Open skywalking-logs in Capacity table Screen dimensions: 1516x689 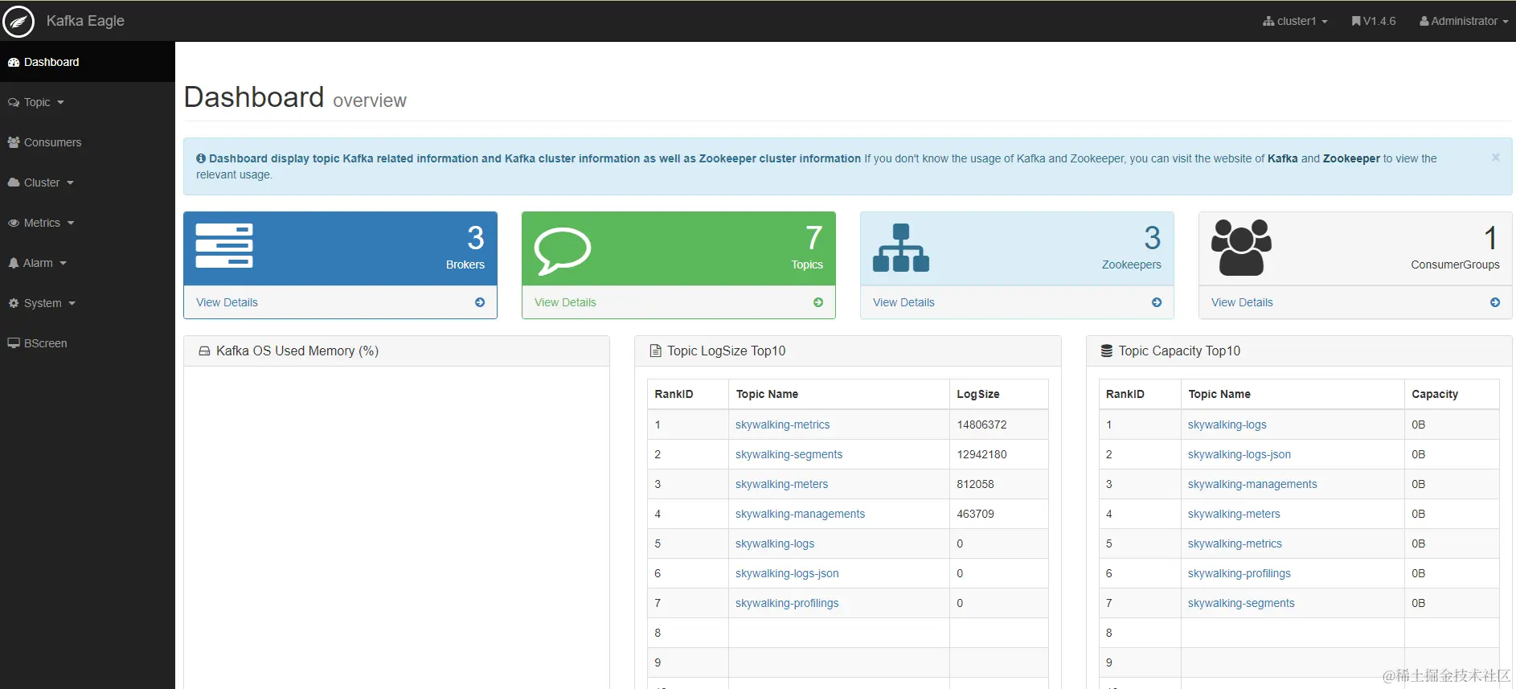pos(1227,424)
